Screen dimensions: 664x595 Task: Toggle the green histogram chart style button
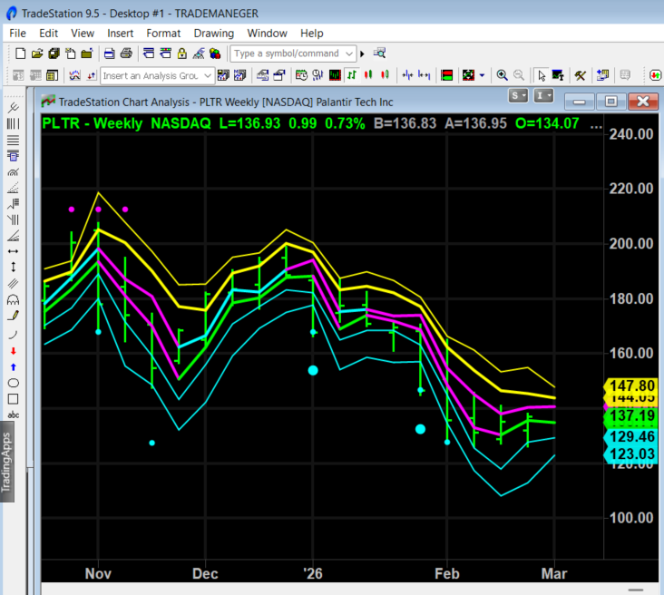pos(335,75)
